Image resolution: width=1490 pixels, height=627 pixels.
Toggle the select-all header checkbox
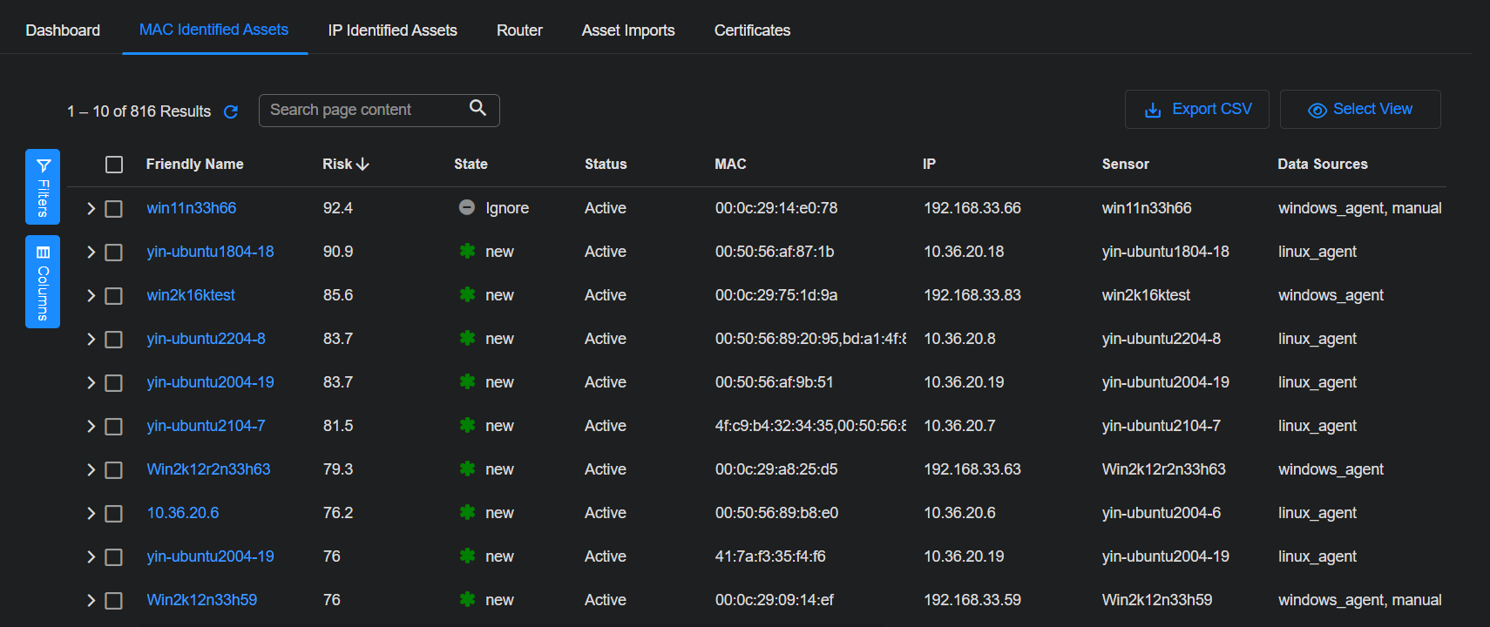tap(114, 165)
